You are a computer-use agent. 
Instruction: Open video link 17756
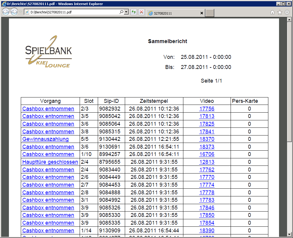click(207, 109)
